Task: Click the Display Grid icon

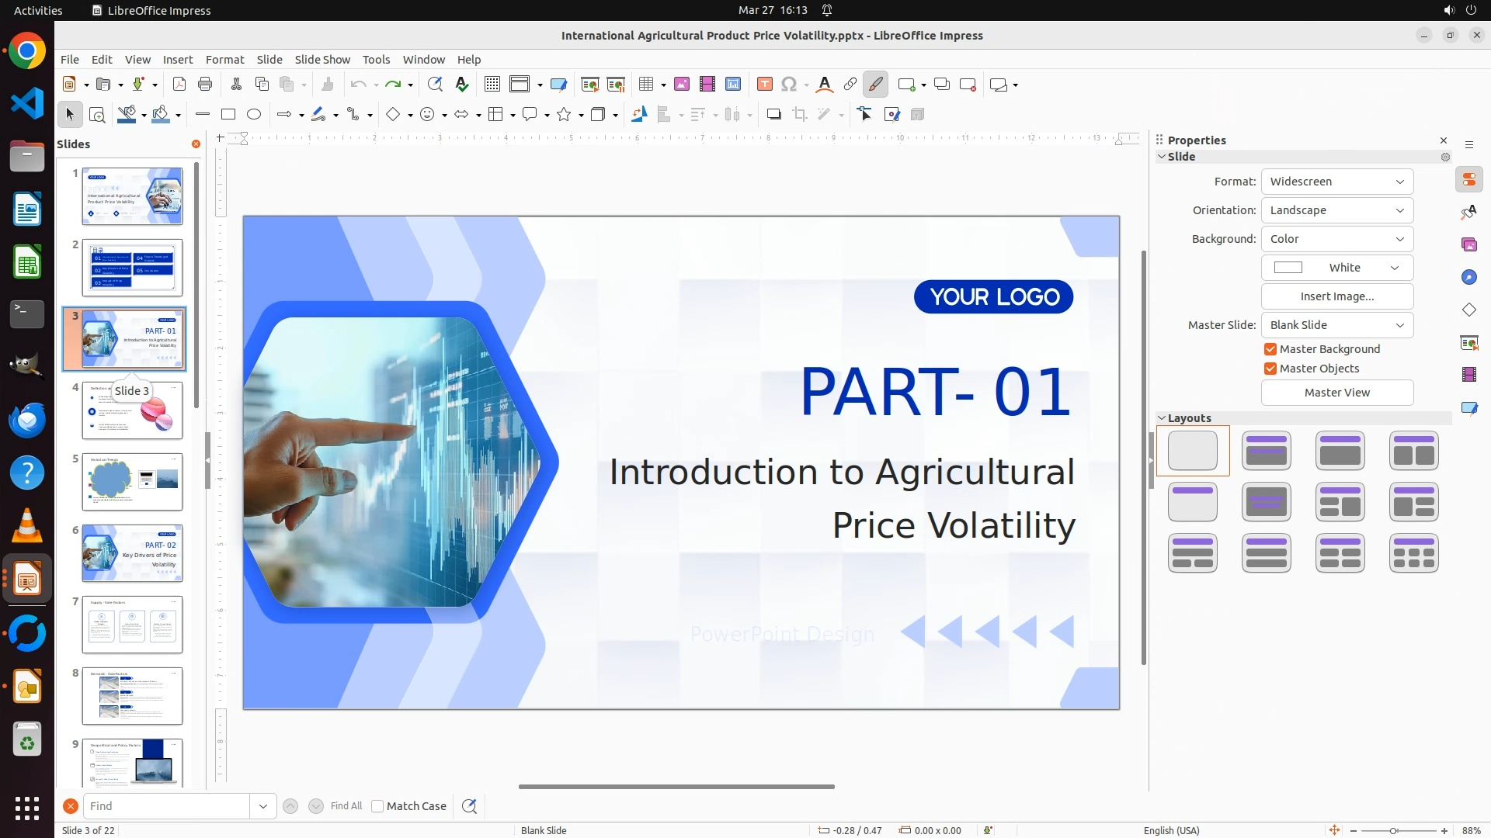Action: pyautogui.click(x=492, y=85)
